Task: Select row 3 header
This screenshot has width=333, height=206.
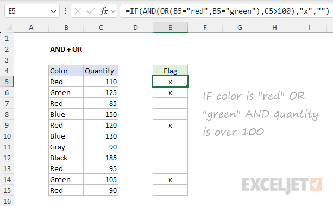Action: [x=7, y=60]
